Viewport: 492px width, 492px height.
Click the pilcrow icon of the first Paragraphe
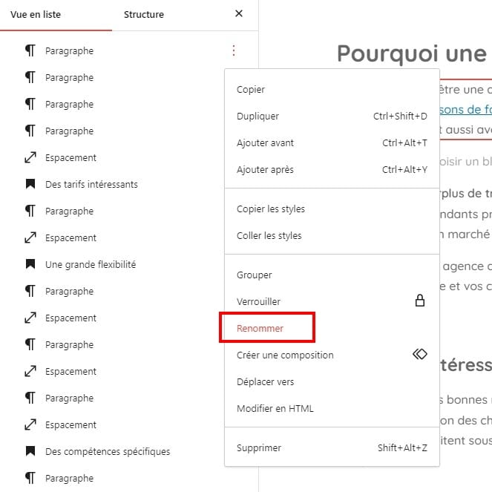[30, 50]
